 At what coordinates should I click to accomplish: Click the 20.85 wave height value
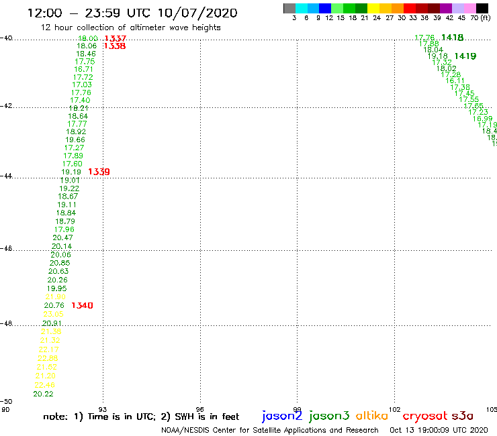[60, 263]
